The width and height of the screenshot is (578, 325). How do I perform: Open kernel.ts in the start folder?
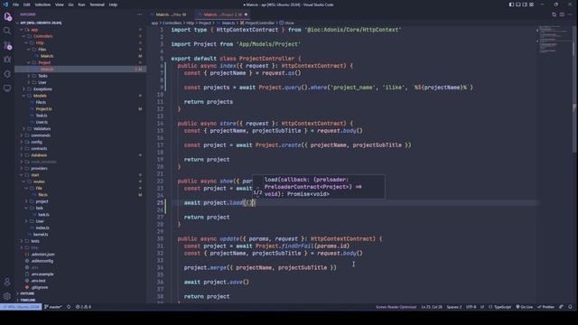pos(41,235)
